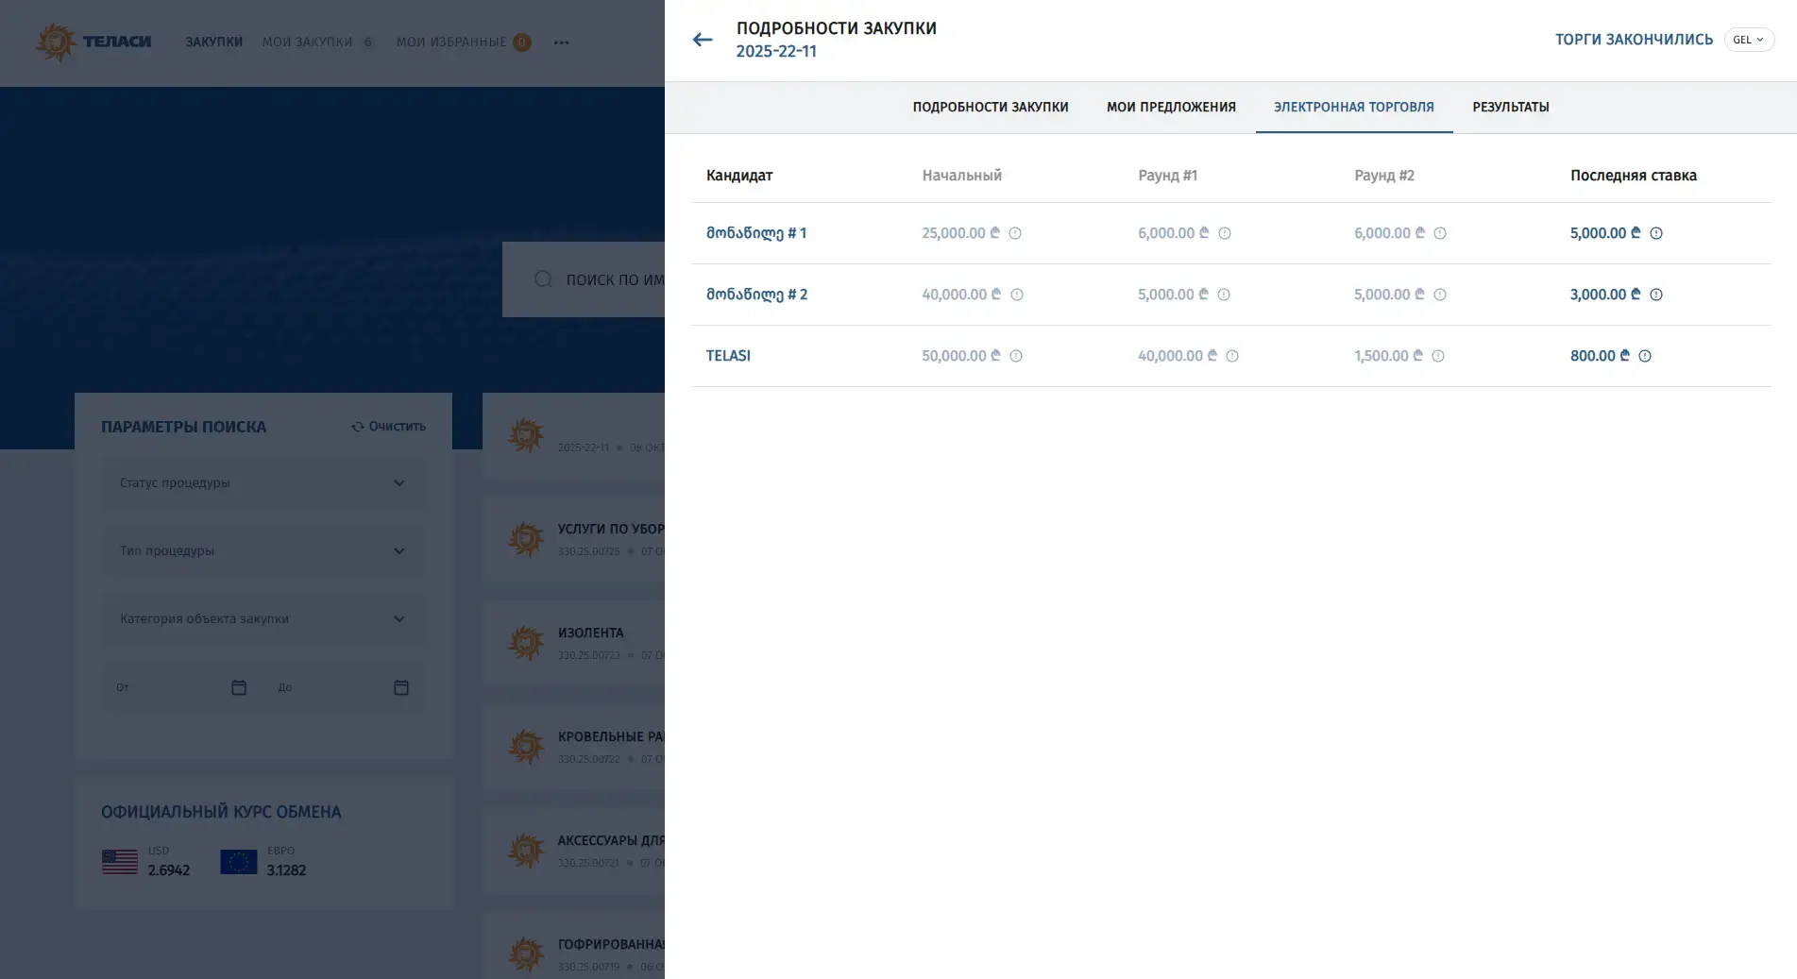Viewport: 1797px width, 979px height.
Task: Switch to the 'Результаты' tab
Action: point(1510,108)
